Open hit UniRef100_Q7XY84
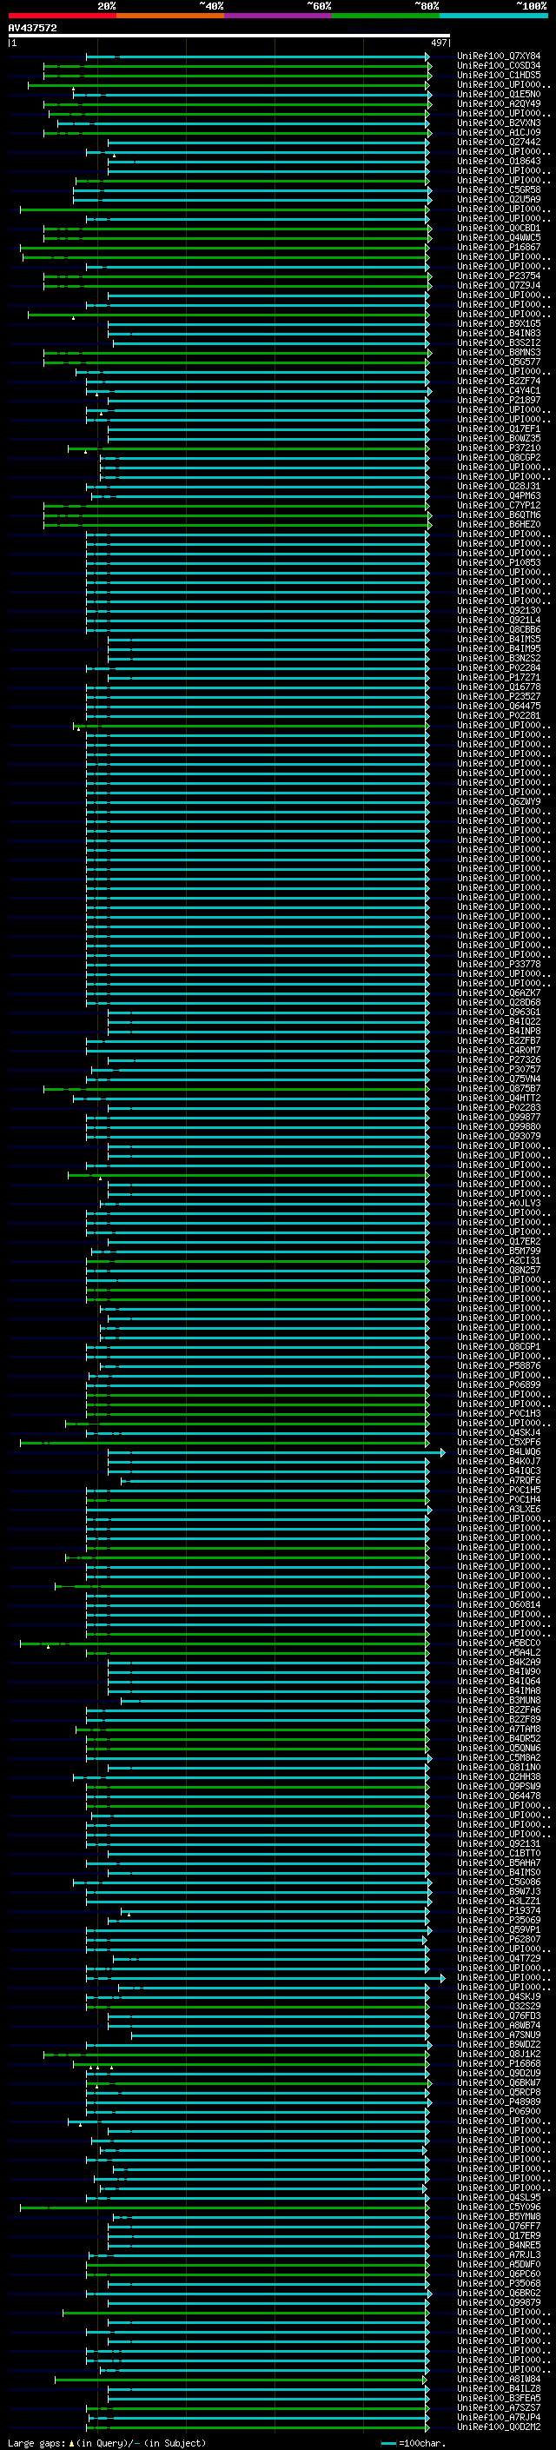The height and width of the screenshot is (2450, 556). [x=499, y=56]
